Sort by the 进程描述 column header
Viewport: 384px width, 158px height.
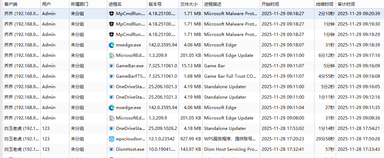[x=213, y=4]
